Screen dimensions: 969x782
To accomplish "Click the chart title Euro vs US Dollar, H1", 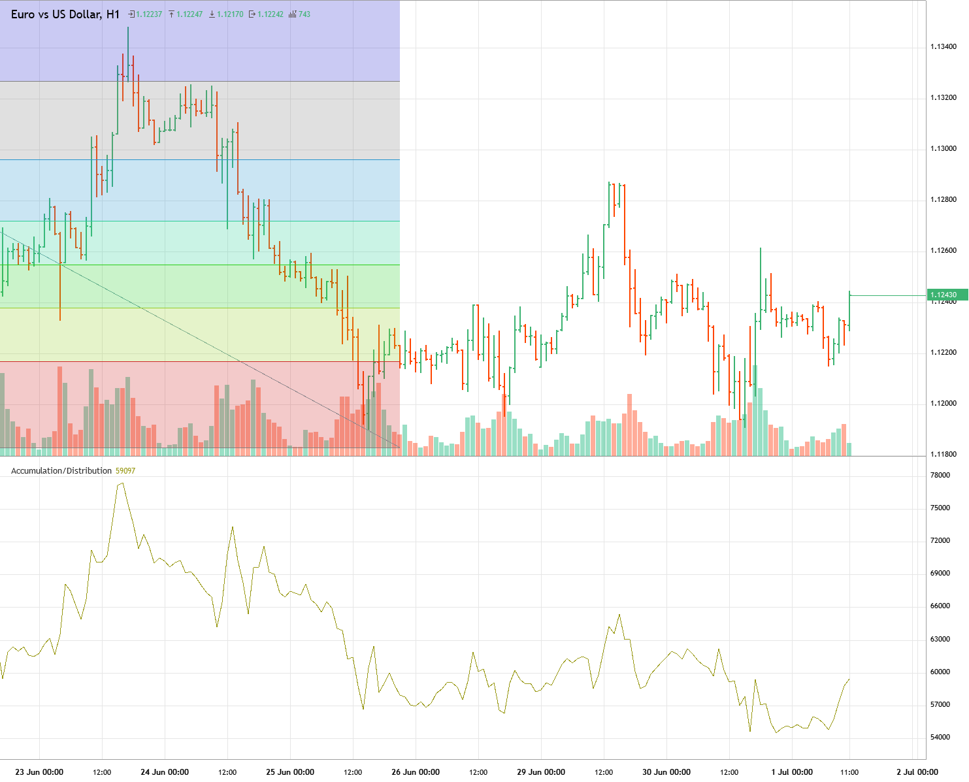I will point(65,14).
